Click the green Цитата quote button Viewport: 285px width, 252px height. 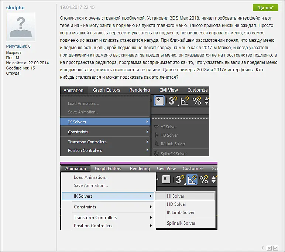pos(265,8)
